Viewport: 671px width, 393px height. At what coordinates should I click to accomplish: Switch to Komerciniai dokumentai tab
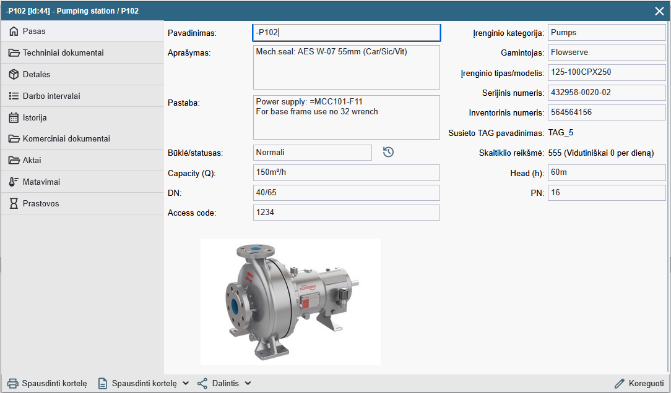(82, 139)
